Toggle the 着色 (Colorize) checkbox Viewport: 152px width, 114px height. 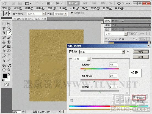pyautogui.click(x=134, y=97)
